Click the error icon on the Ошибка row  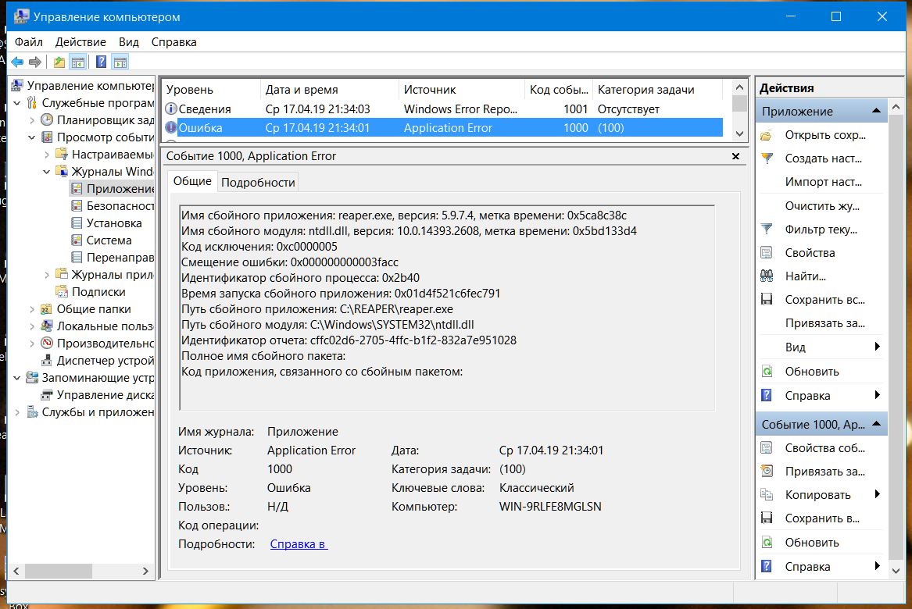coord(171,128)
